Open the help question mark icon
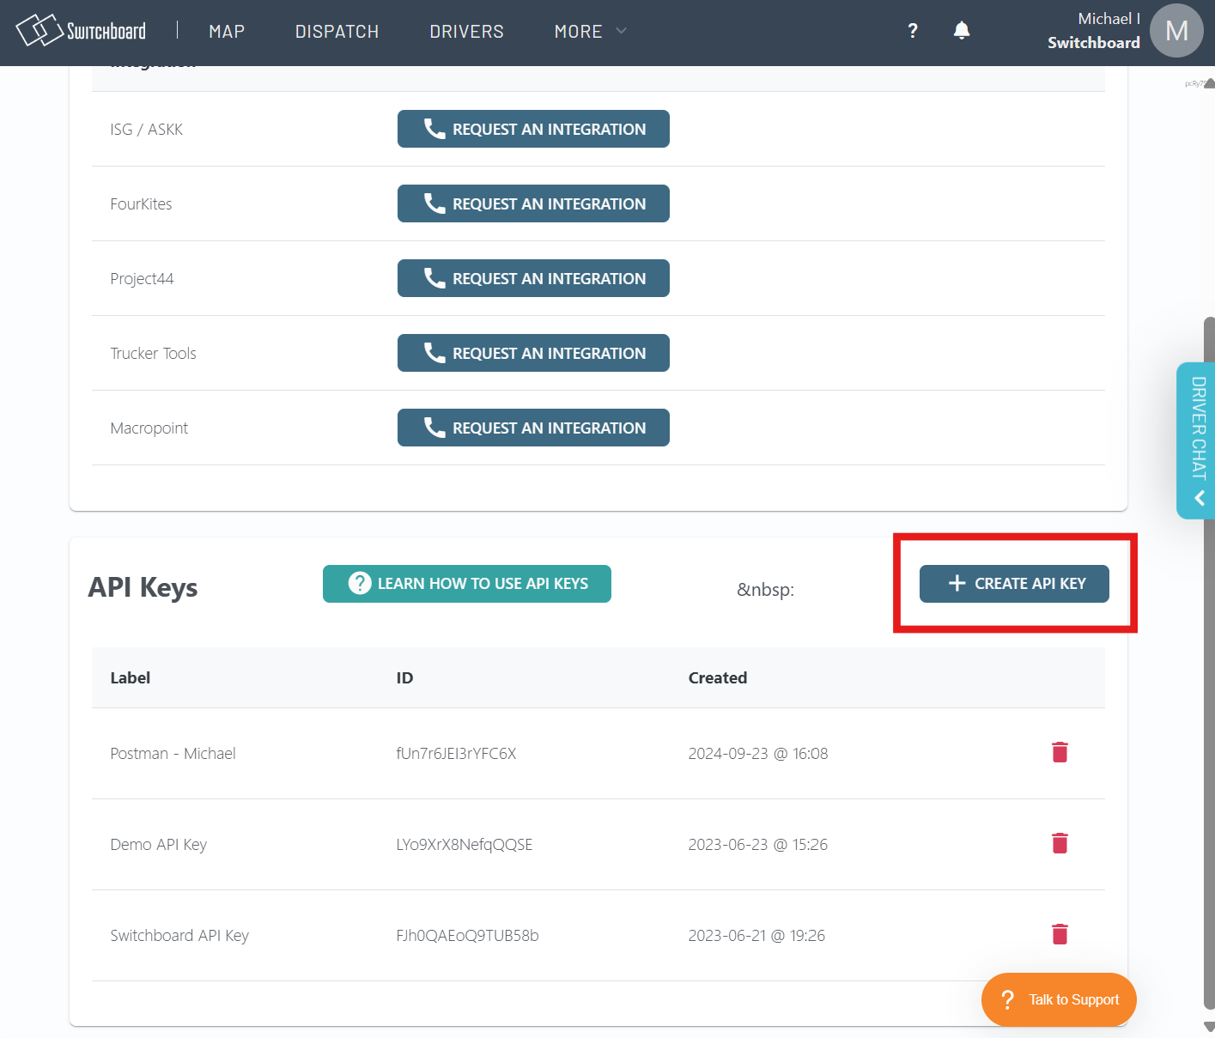This screenshot has width=1215, height=1038. [913, 31]
